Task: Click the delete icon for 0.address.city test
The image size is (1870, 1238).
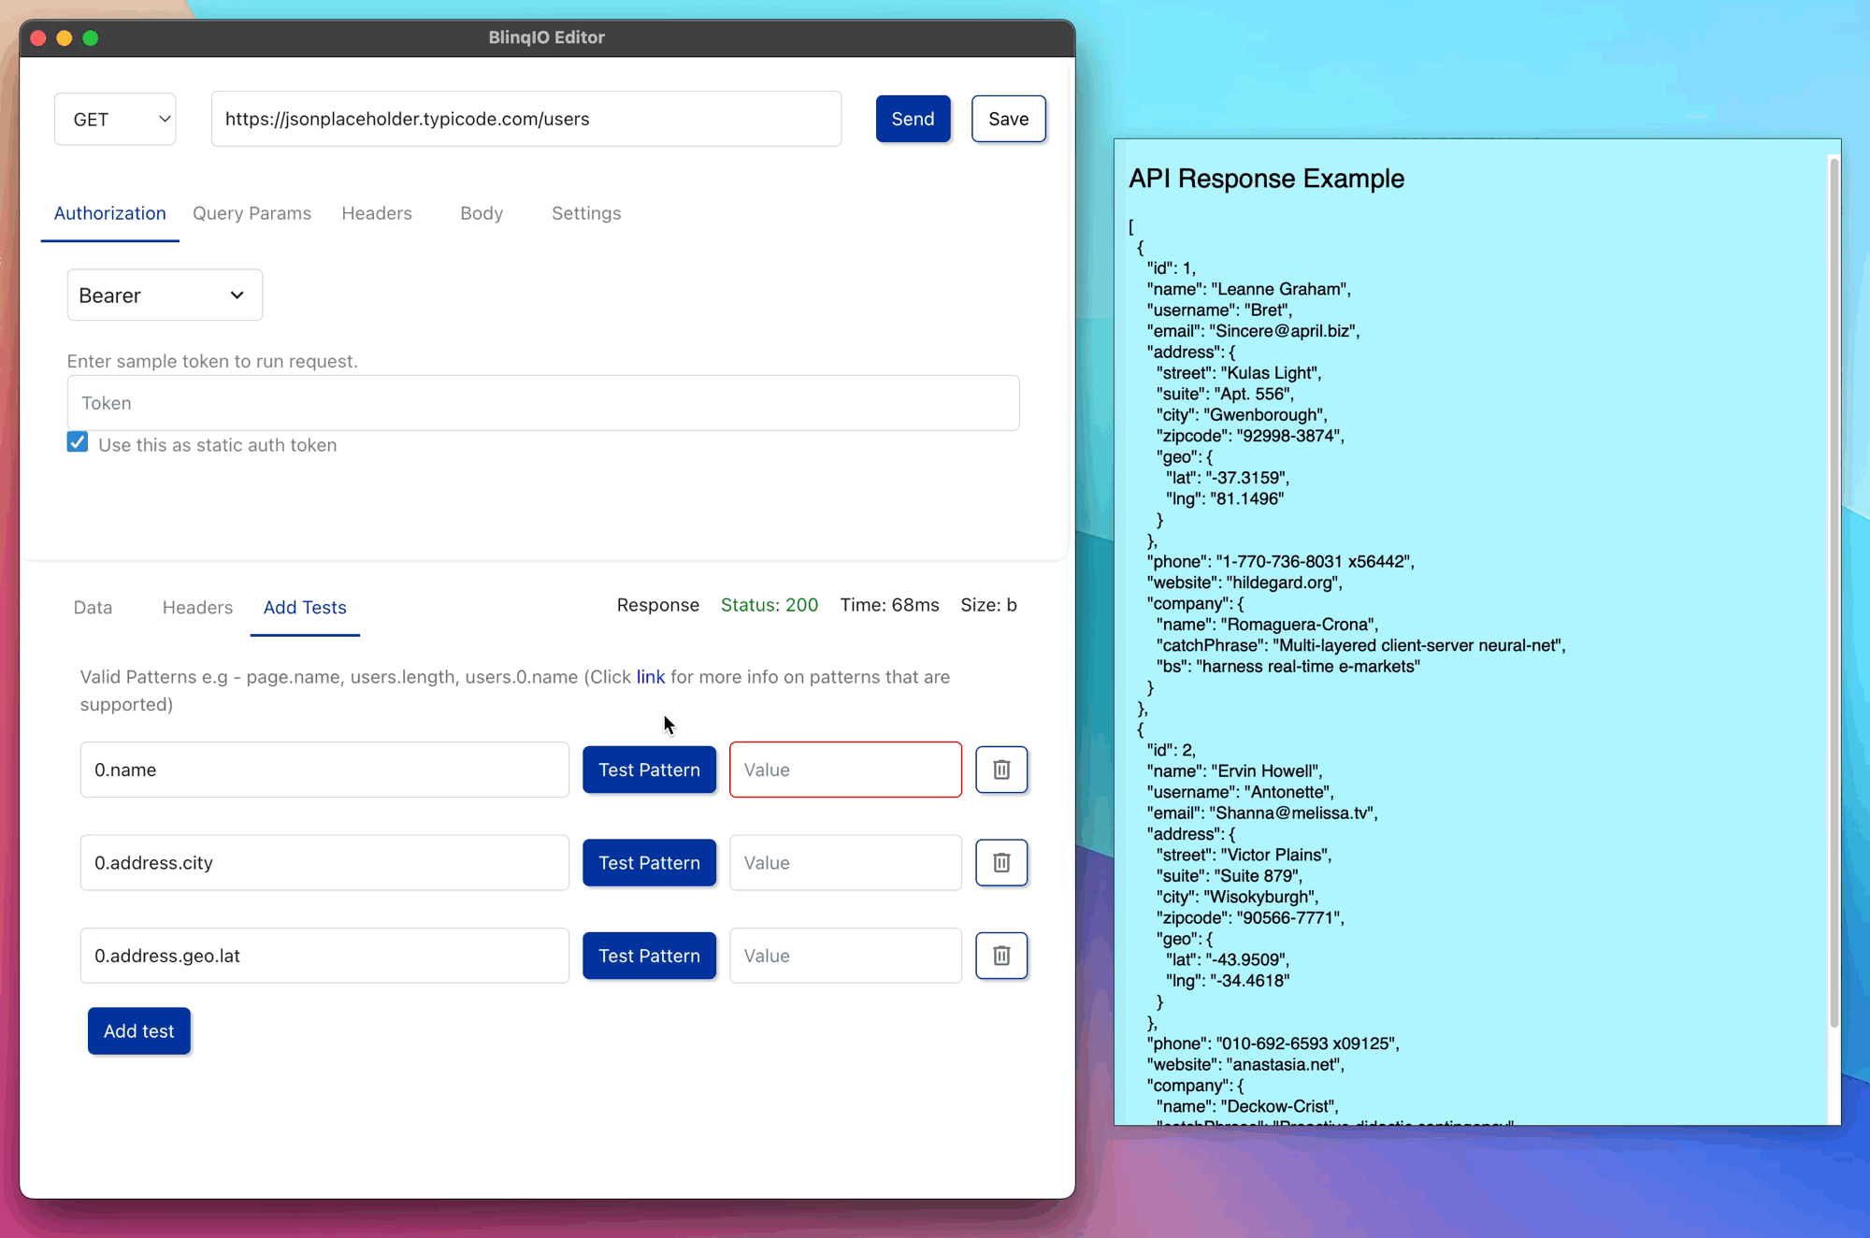Action: coord(1001,862)
